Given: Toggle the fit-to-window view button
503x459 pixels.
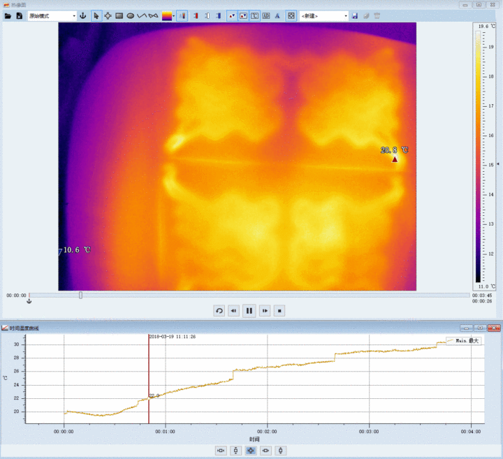Looking at the screenshot, I should click(x=291, y=15).
